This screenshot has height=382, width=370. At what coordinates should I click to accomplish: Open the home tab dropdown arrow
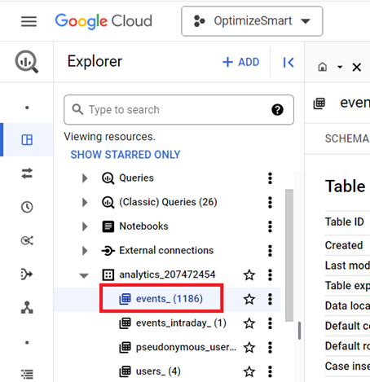340,67
